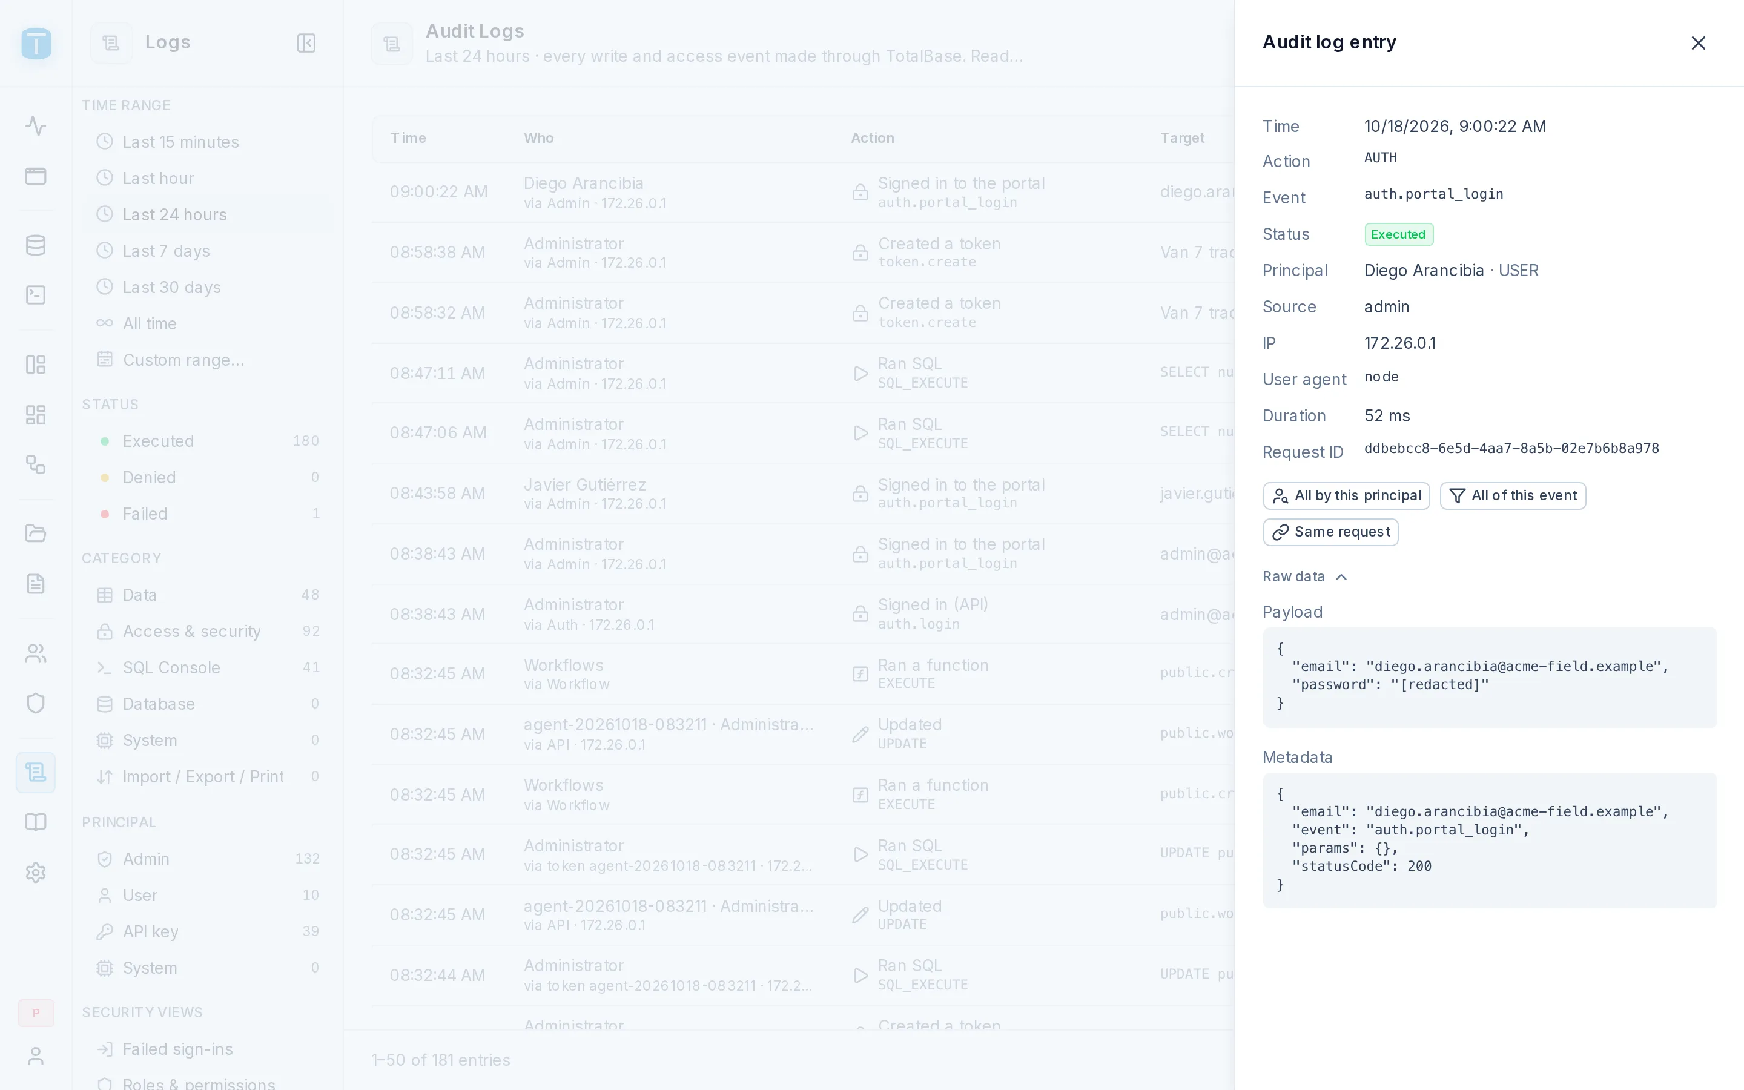1744x1090 pixels.
Task: Filter by Failed status
Action: pos(208,514)
